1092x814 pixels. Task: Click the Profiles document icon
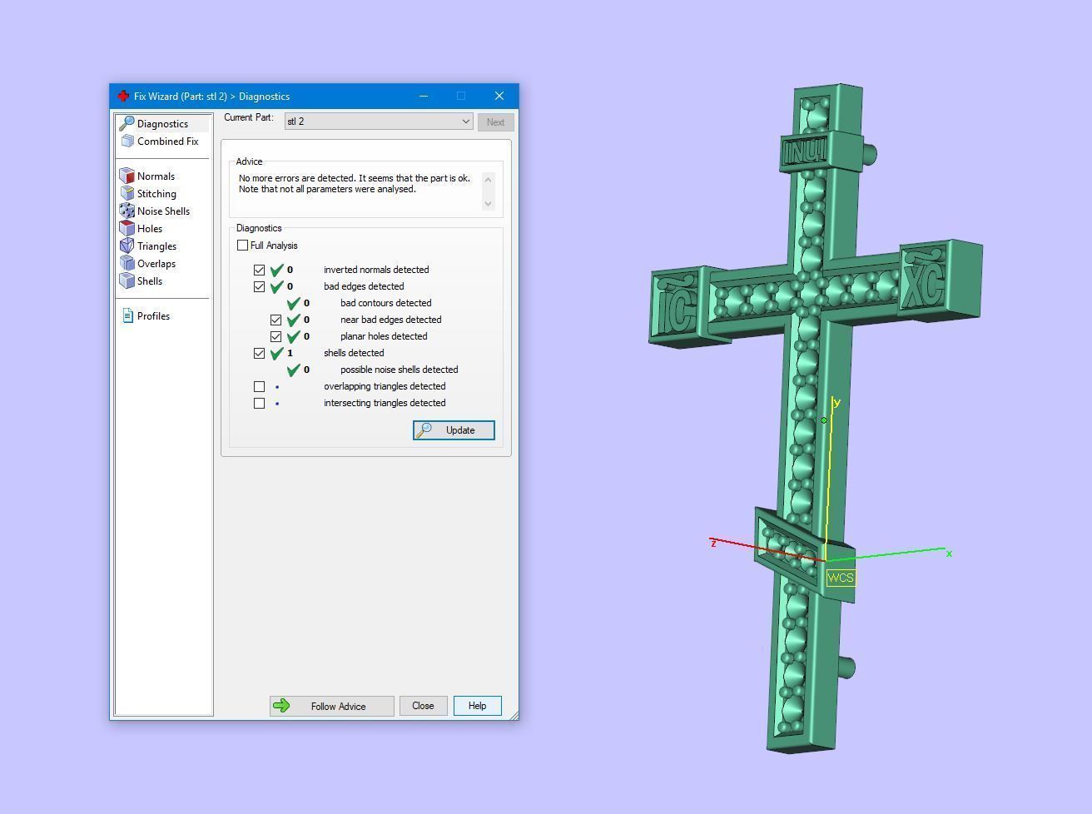click(127, 315)
